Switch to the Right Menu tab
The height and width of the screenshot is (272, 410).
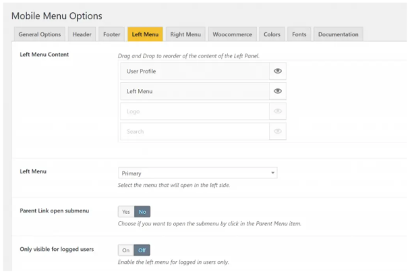coord(185,34)
